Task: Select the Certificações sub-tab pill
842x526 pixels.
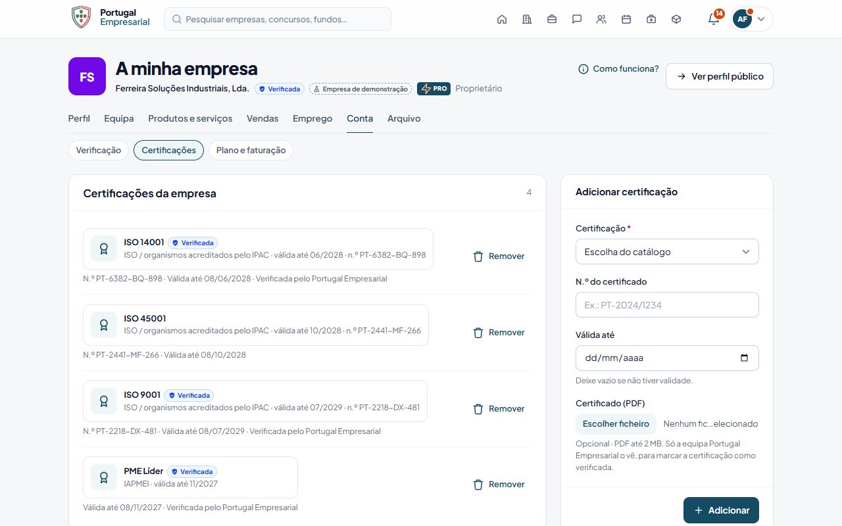Action: click(x=169, y=150)
